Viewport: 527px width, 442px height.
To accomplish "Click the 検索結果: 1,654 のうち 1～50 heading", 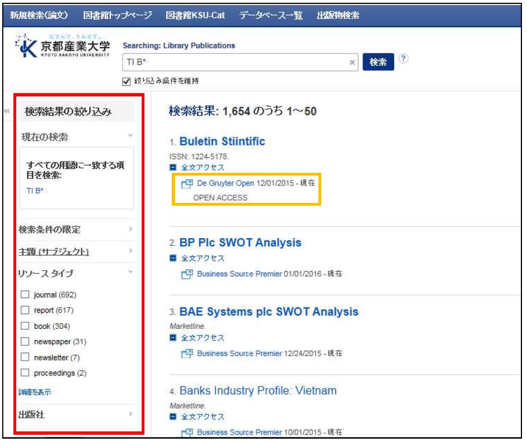I will (243, 111).
